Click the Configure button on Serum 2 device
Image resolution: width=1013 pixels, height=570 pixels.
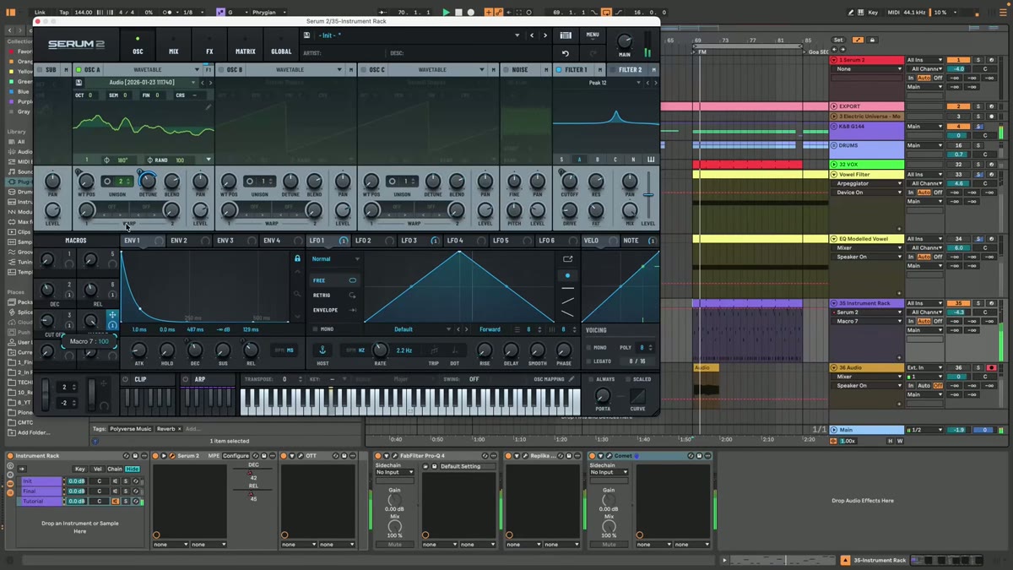click(x=236, y=456)
